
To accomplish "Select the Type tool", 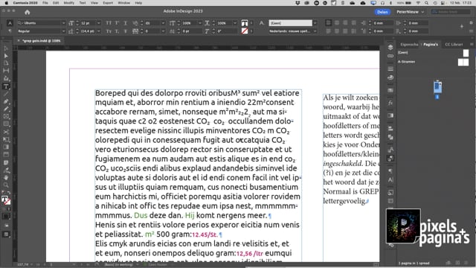I will (6, 86).
